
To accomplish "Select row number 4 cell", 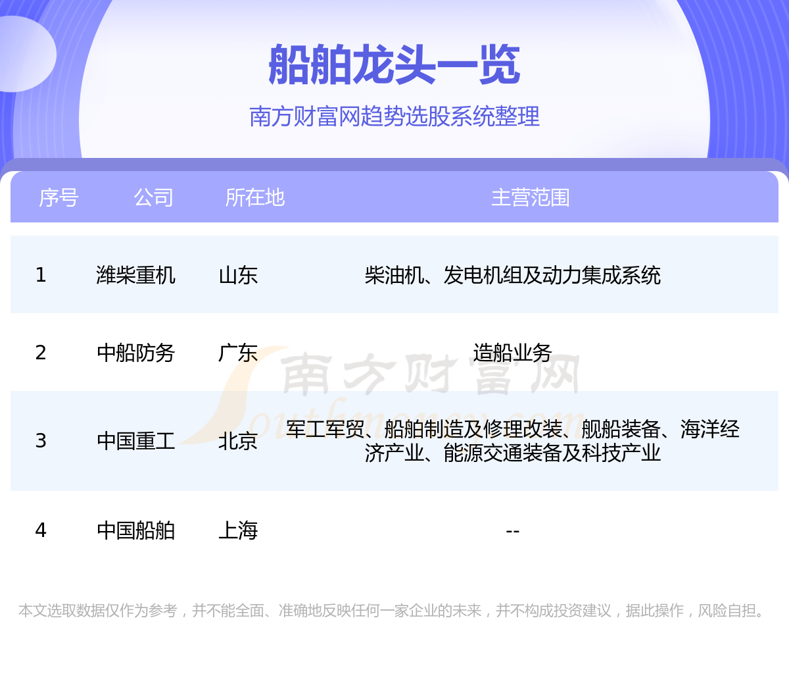I will tap(41, 530).
